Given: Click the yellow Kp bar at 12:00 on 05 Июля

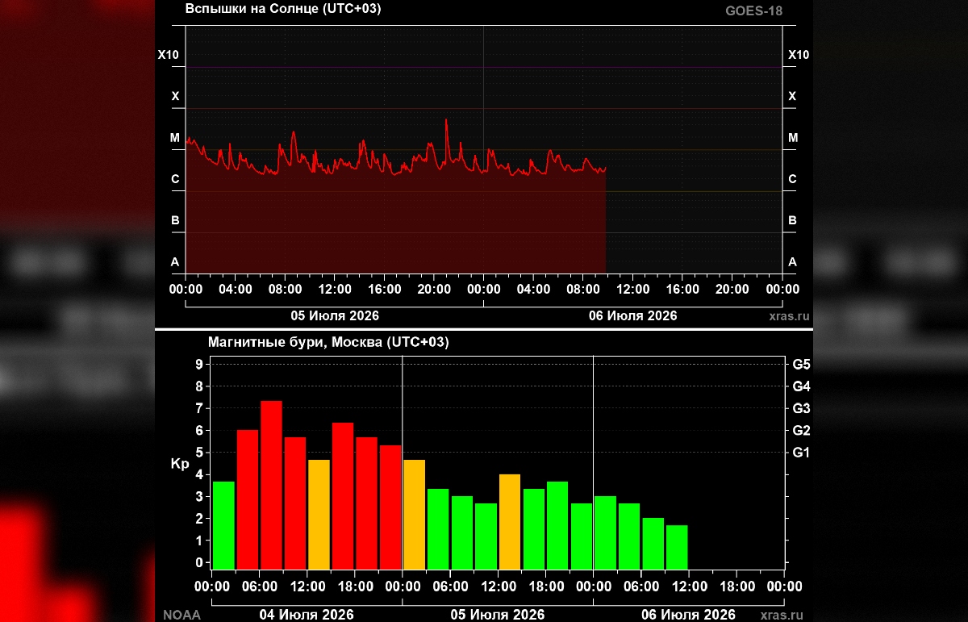Looking at the screenshot, I should click(510, 522).
